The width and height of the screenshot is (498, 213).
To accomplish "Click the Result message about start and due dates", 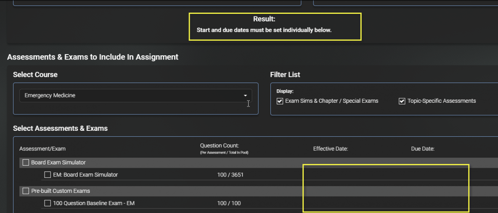I will (264, 31).
